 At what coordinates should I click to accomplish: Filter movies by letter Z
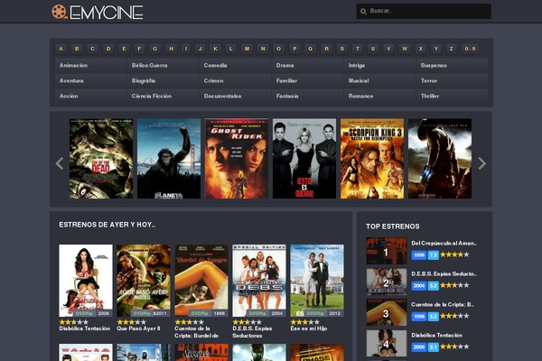(451, 49)
